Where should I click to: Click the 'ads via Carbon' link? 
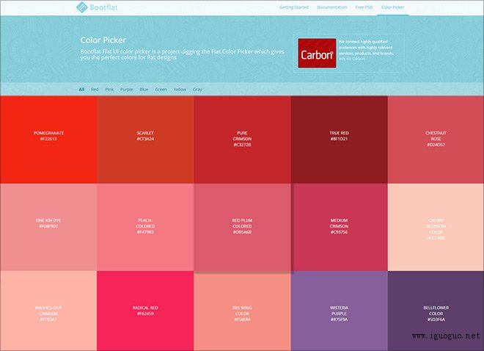[352, 58]
